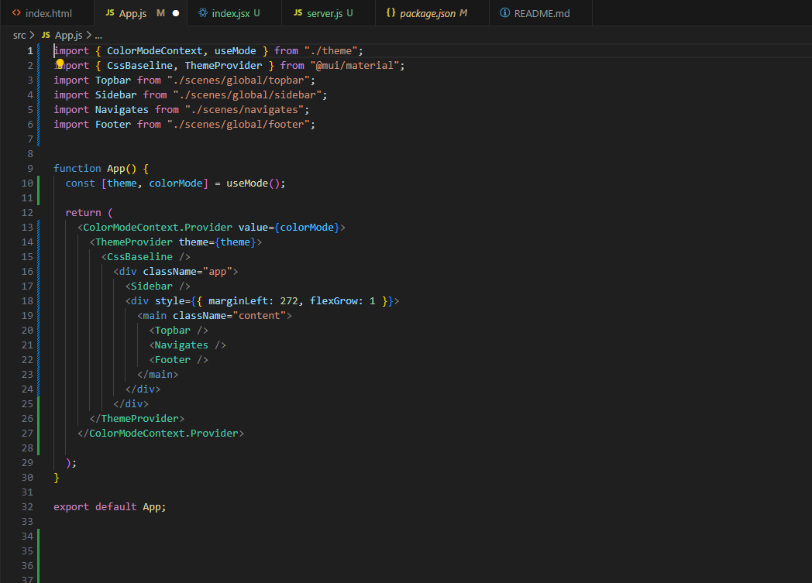The width and height of the screenshot is (812, 583).
Task: Click the React icon on index.jsx tab
Action: 203,13
